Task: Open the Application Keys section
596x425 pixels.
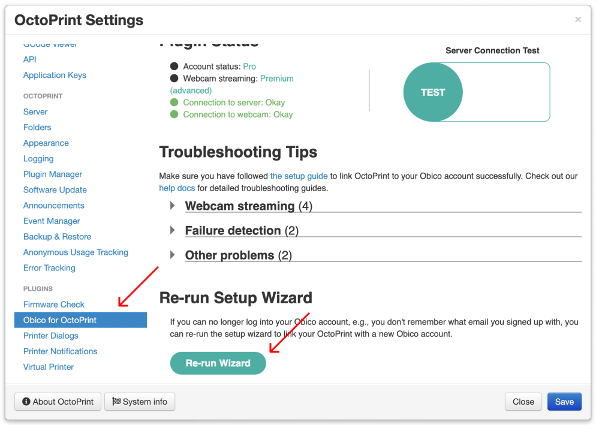Action: [55, 76]
